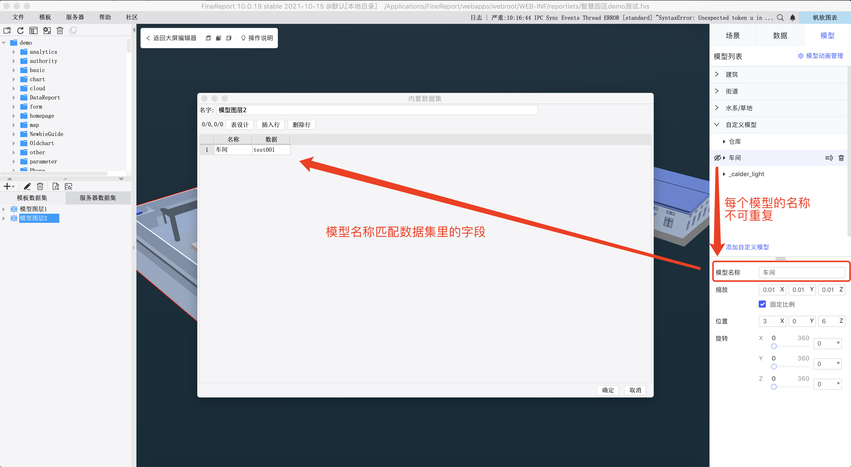
Task: Click the X rotation slider handle
Action: pyautogui.click(x=774, y=346)
